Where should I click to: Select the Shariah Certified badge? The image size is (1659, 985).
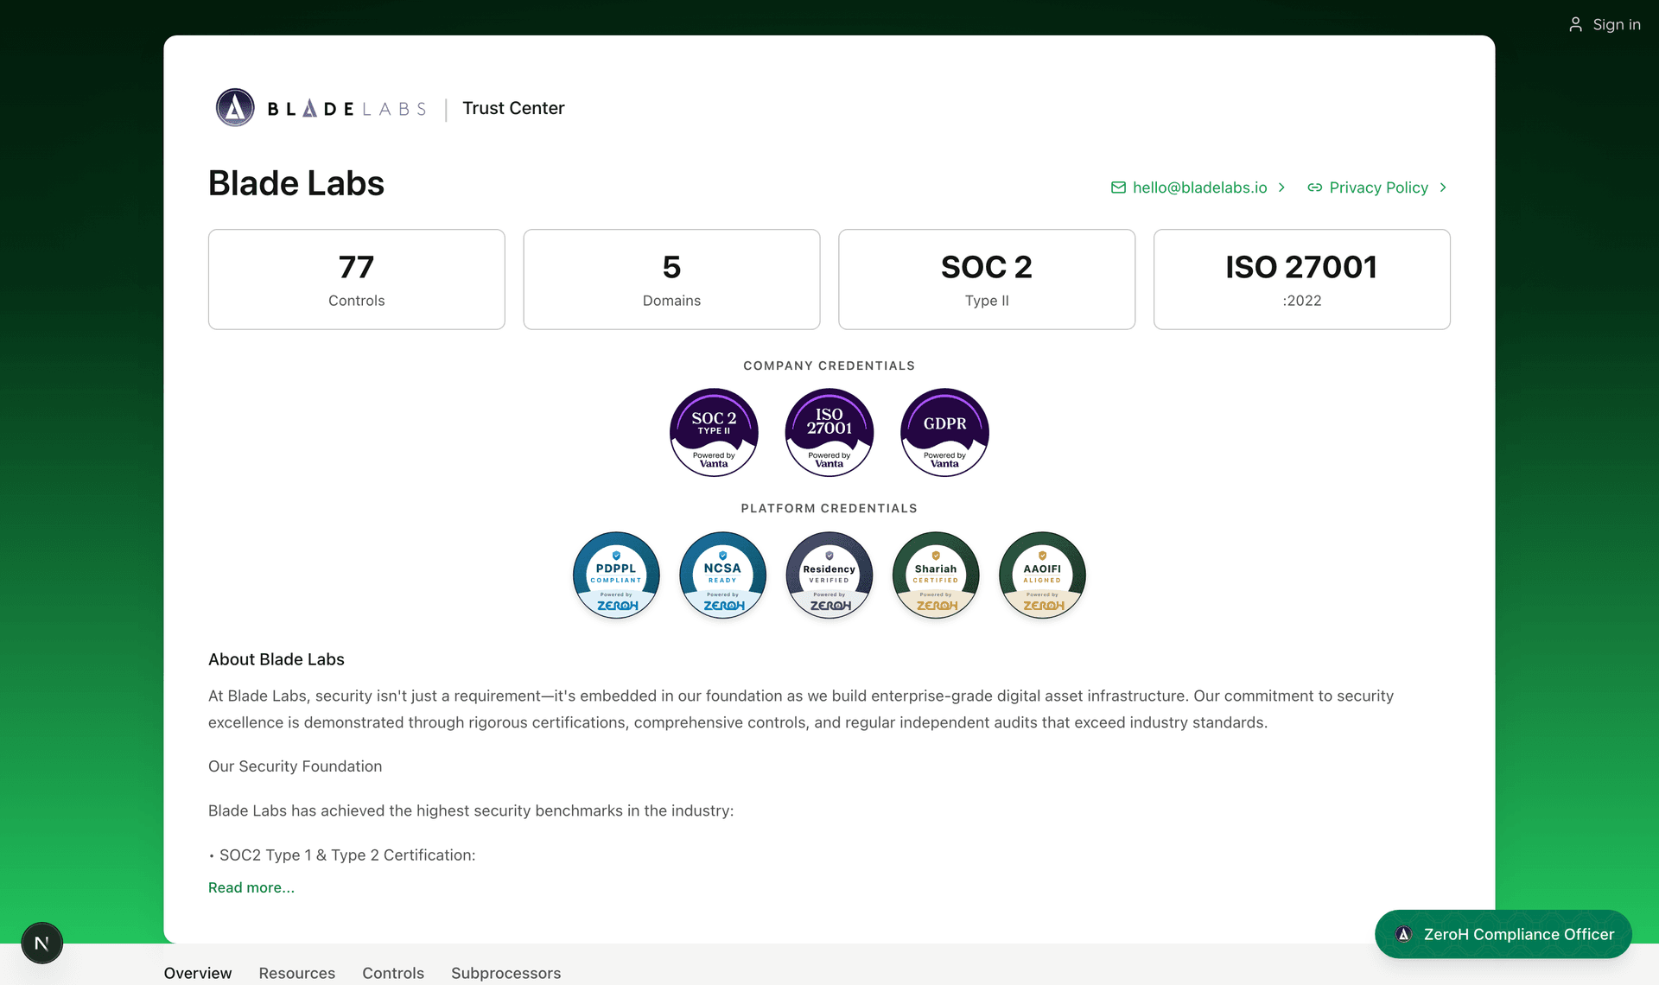935,575
